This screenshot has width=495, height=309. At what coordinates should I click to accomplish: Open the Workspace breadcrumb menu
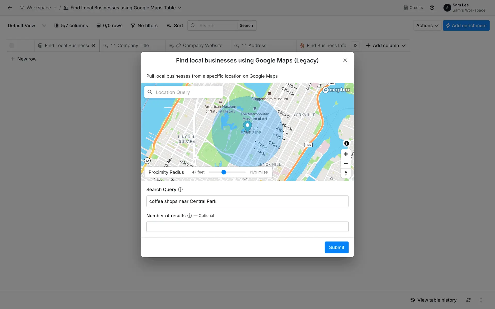coord(38,8)
